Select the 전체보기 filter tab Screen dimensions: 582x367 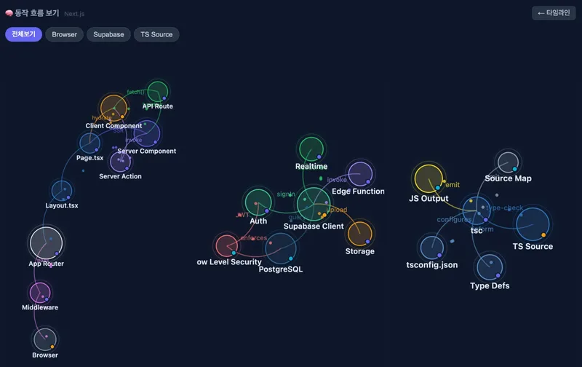pyautogui.click(x=23, y=34)
